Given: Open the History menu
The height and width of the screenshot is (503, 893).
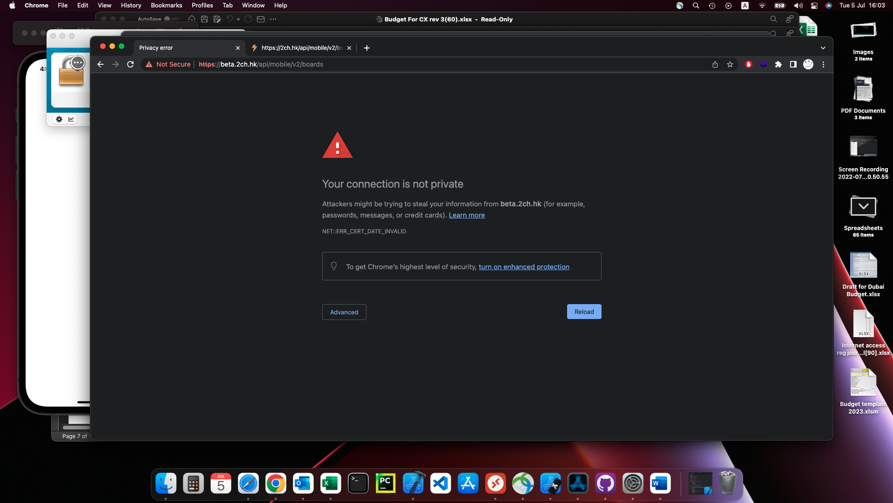Looking at the screenshot, I should tap(131, 5).
